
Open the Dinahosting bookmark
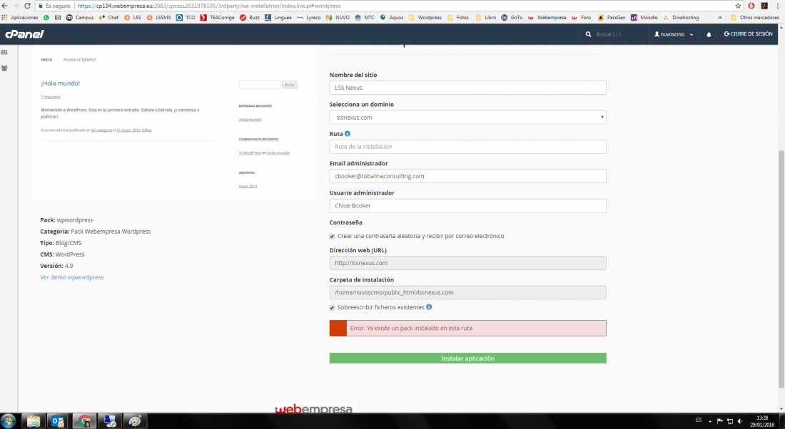pyautogui.click(x=681, y=18)
